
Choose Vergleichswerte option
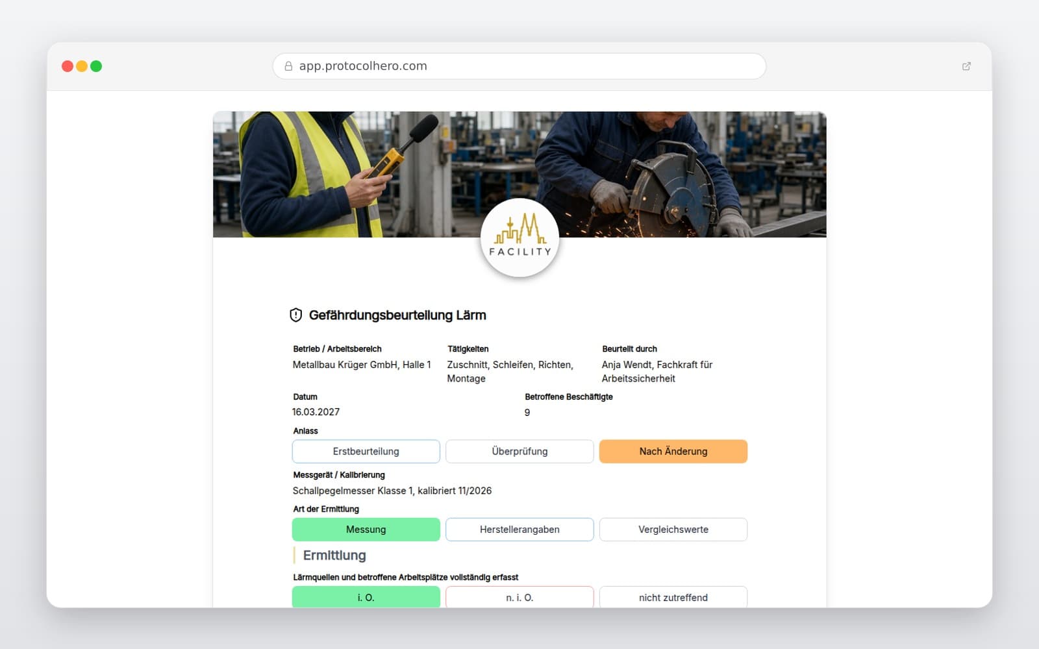pos(673,530)
